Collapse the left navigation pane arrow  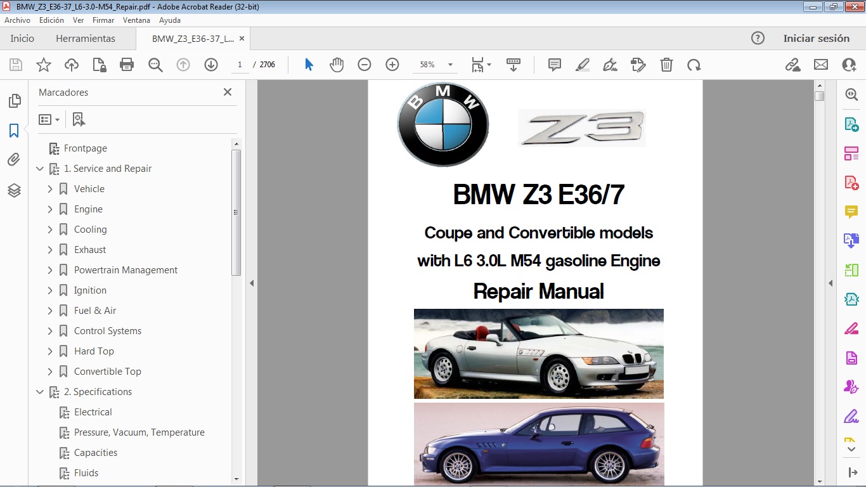coord(252,283)
